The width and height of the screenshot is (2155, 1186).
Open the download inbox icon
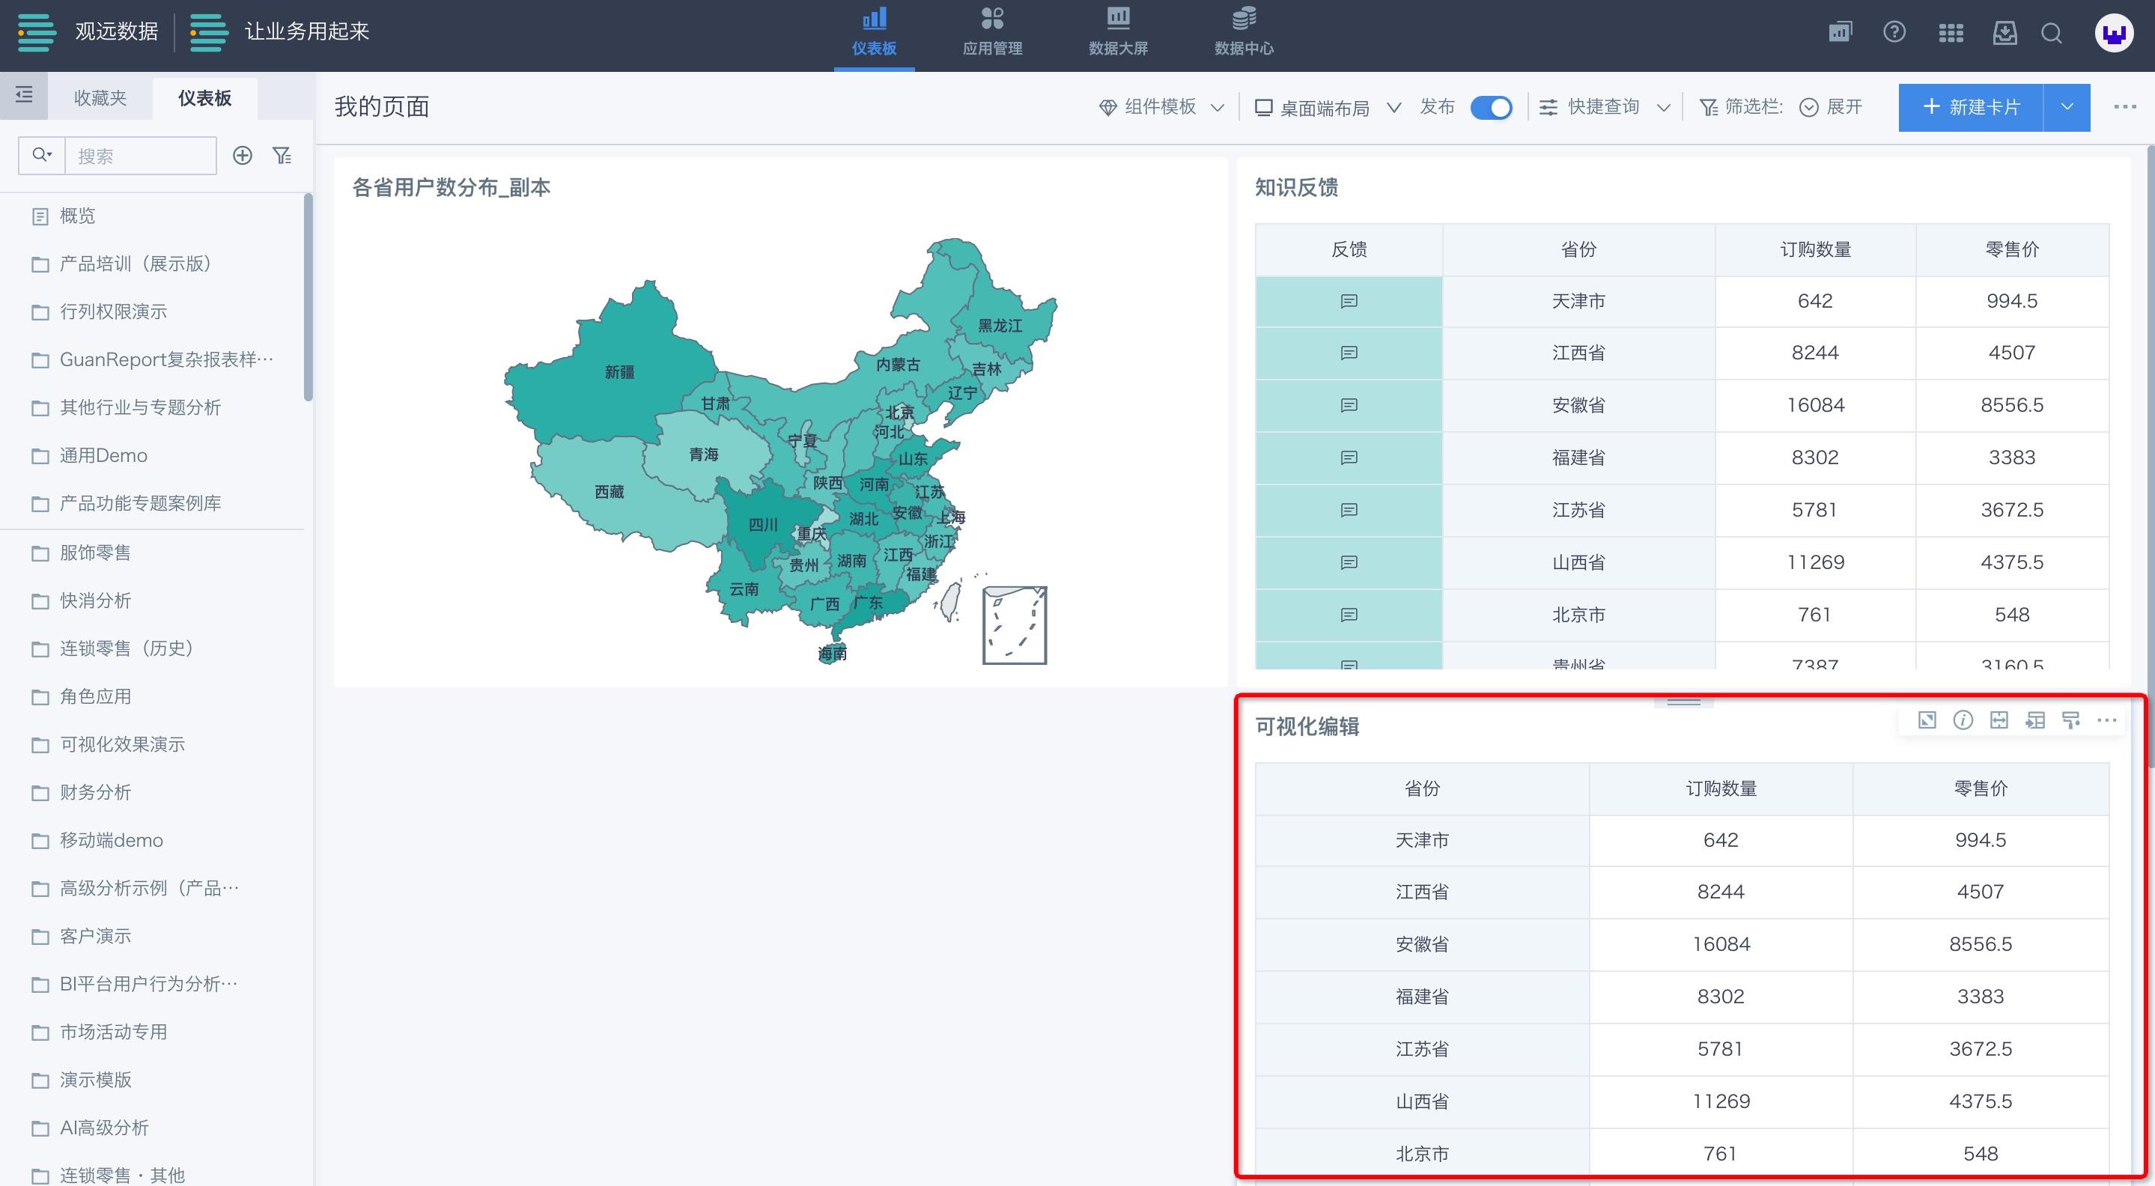[x=2004, y=34]
